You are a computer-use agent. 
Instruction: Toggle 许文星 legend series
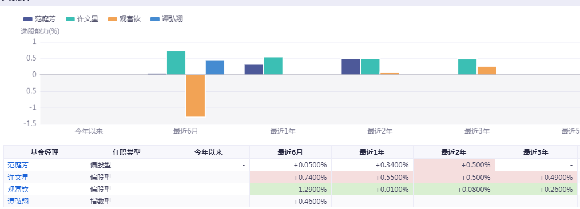(x=82, y=19)
